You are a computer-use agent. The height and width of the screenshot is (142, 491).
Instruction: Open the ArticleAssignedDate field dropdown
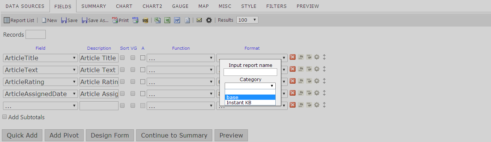coord(41,94)
